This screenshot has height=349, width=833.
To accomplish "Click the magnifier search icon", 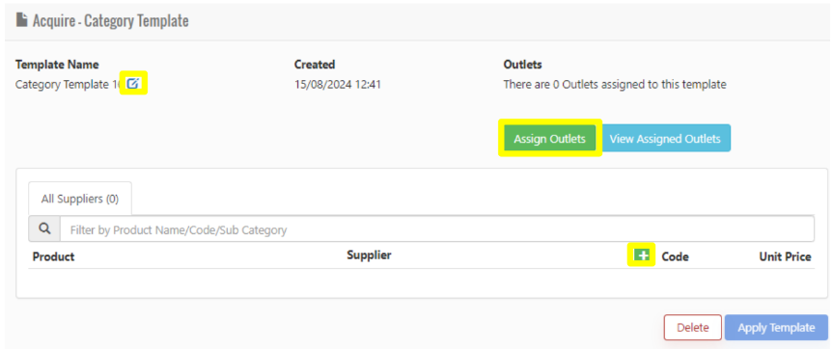I will click(44, 229).
